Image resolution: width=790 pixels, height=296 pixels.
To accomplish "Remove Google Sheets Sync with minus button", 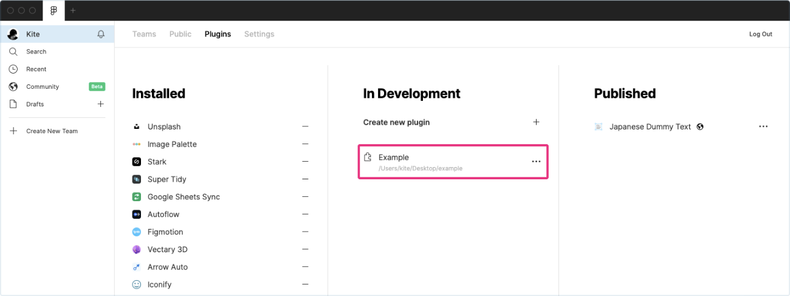I will (305, 197).
